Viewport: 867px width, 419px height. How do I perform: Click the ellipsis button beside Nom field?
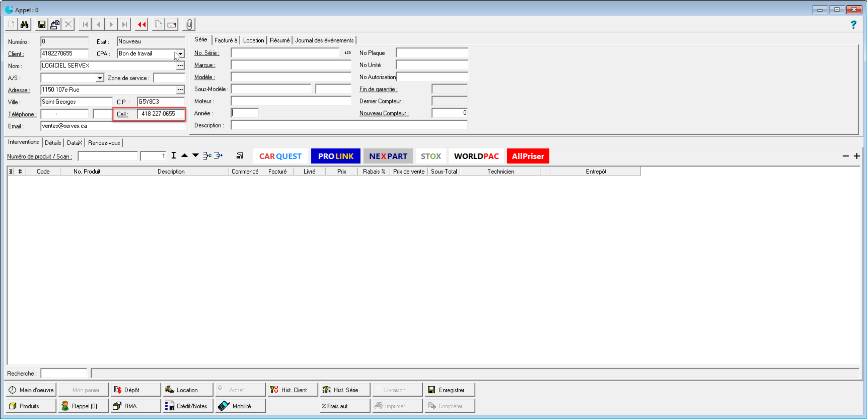[x=180, y=66]
